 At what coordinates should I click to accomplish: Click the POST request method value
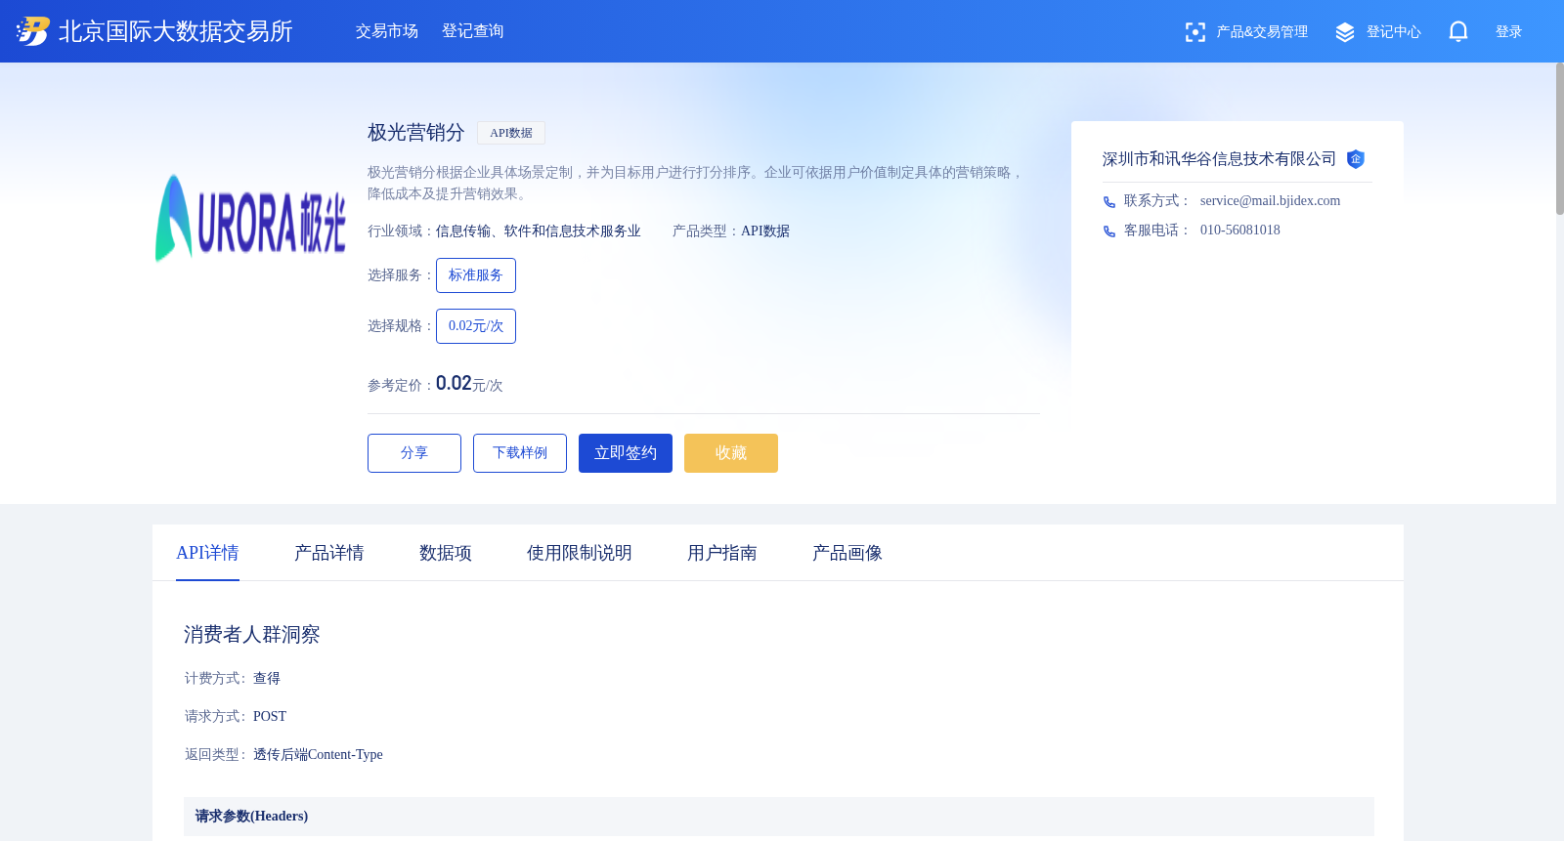(x=270, y=717)
